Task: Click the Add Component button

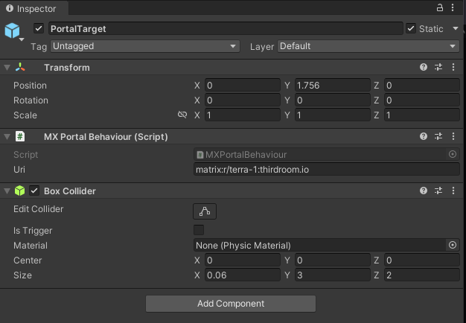Action: (231, 304)
